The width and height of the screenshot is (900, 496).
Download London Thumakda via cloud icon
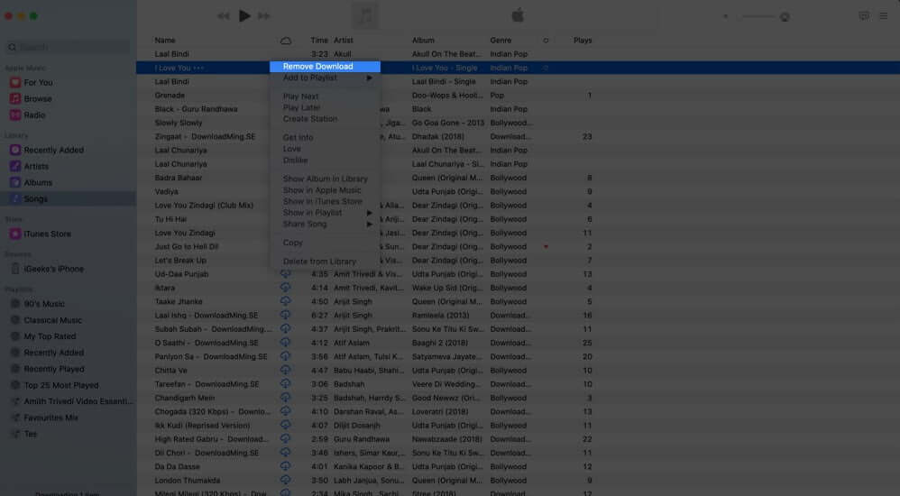285,481
